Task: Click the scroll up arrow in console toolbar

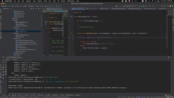Action: (x=6, y=62)
